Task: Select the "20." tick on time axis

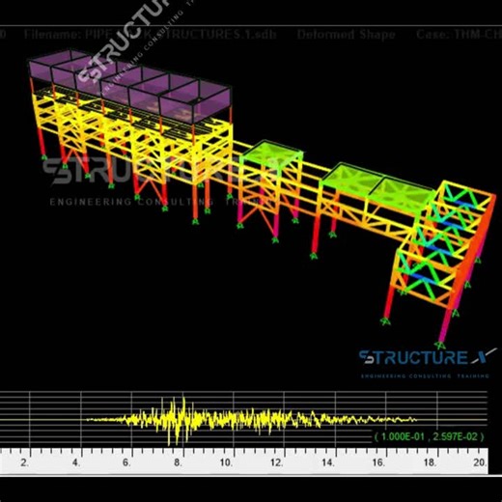Action: [x=480, y=462]
